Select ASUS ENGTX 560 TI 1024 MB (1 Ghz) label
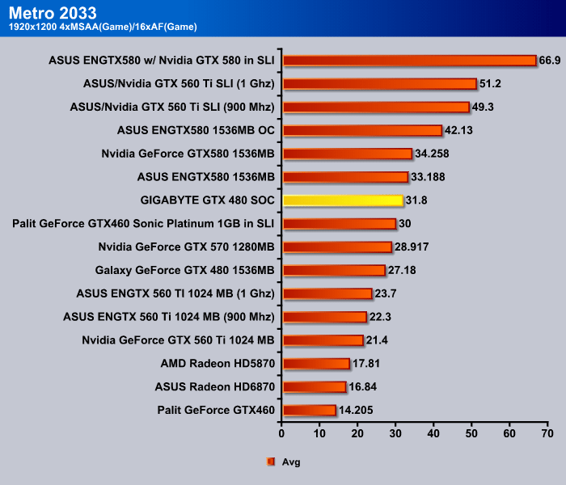 pyautogui.click(x=175, y=293)
